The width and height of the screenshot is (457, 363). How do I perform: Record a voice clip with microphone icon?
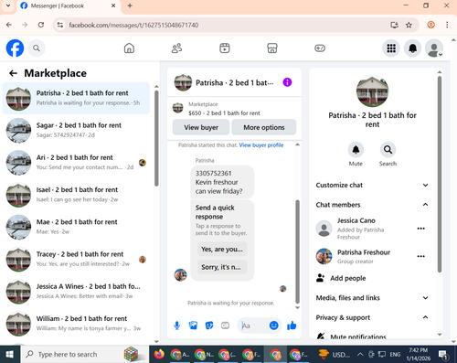pos(176,326)
